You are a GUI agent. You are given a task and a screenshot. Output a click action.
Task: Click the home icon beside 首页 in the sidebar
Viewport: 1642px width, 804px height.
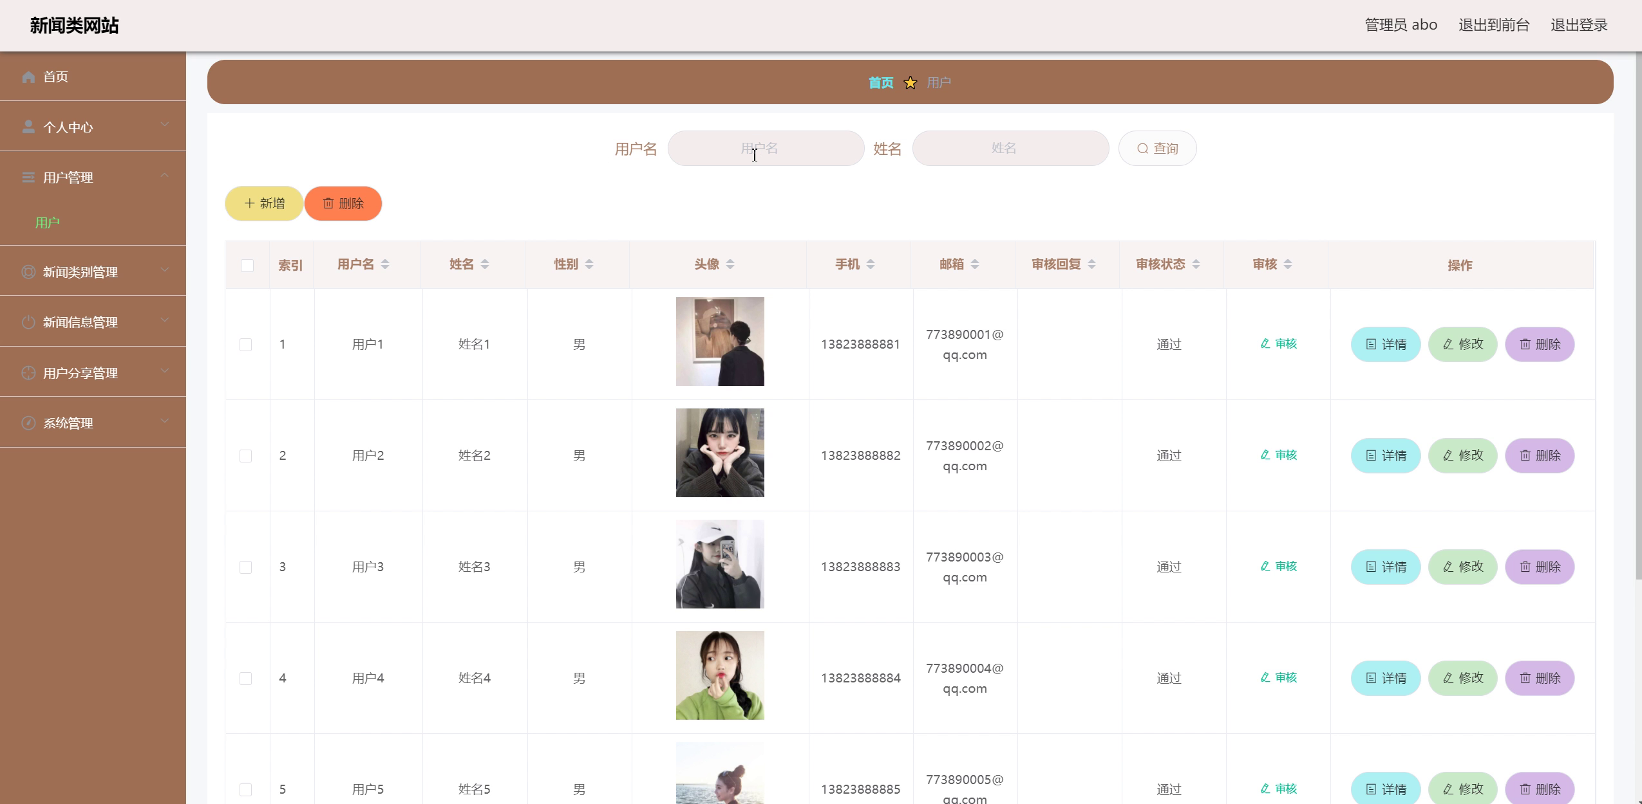click(x=28, y=77)
